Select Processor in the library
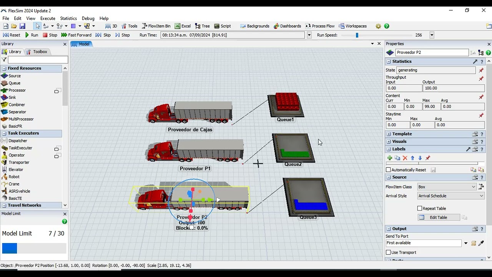This screenshot has width=492, height=277. point(17,90)
